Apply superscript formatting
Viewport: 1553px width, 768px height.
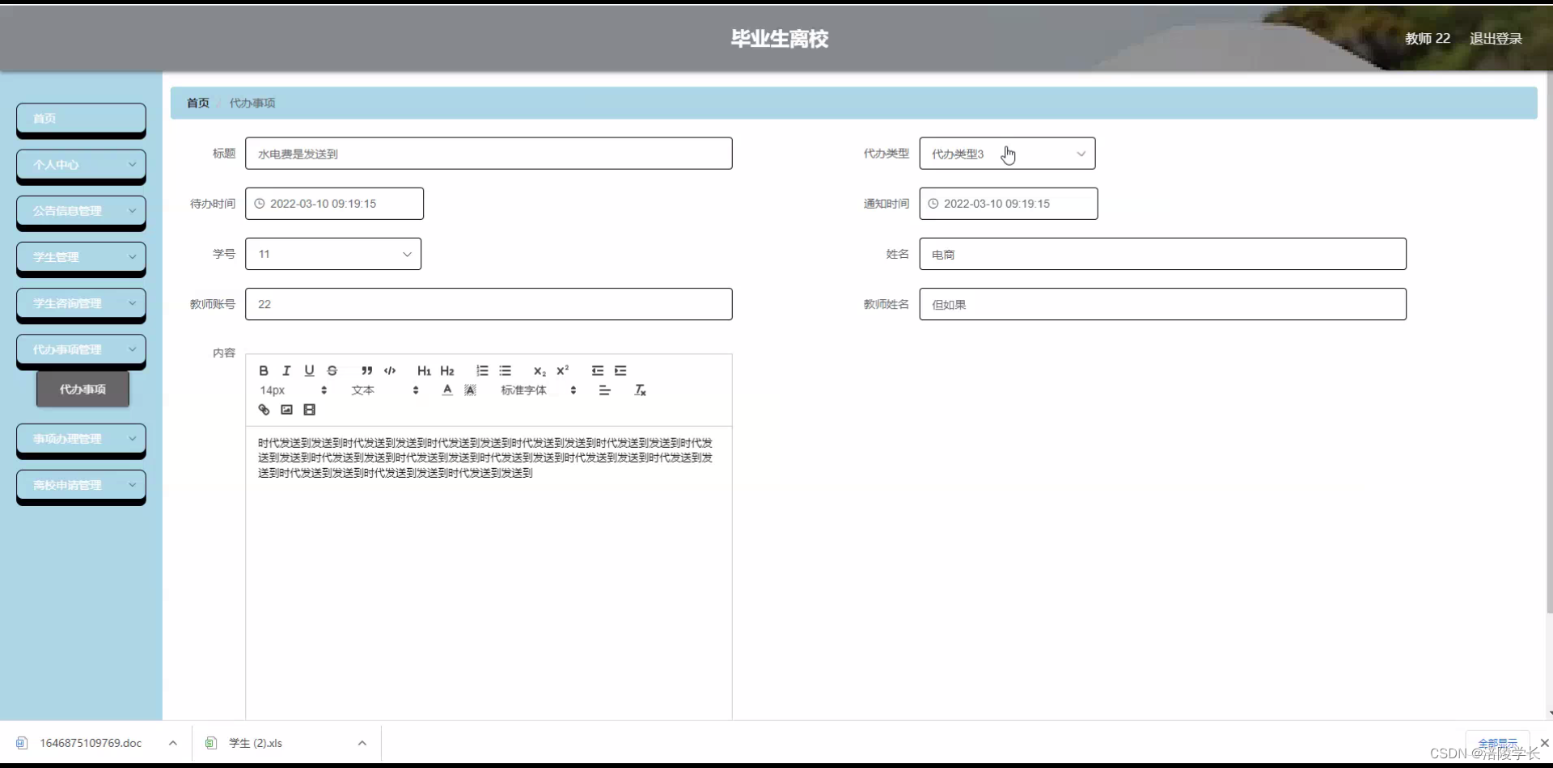coord(562,370)
